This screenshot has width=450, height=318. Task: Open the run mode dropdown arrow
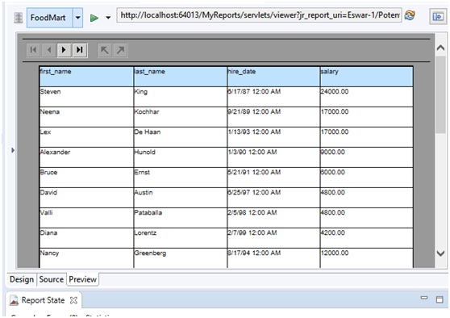[108, 18]
